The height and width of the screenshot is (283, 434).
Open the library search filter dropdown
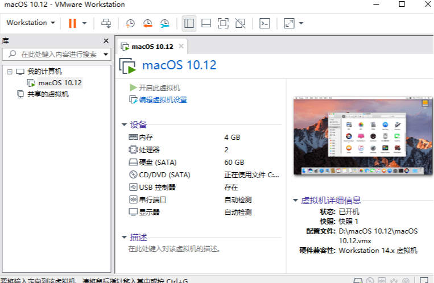point(106,54)
